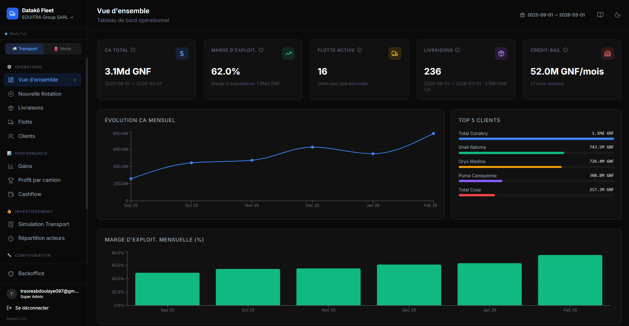Open Cashflow via its wallet icon
629x326 pixels.
point(11,194)
